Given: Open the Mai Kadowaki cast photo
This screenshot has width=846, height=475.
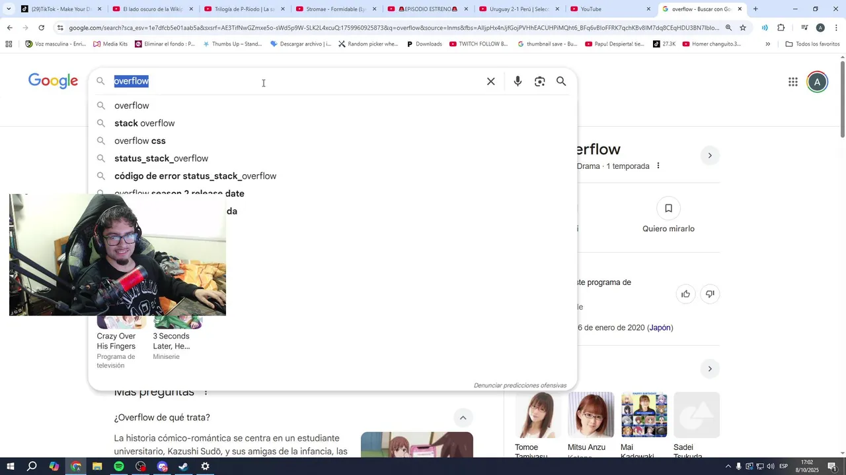Looking at the screenshot, I should pos(644,415).
